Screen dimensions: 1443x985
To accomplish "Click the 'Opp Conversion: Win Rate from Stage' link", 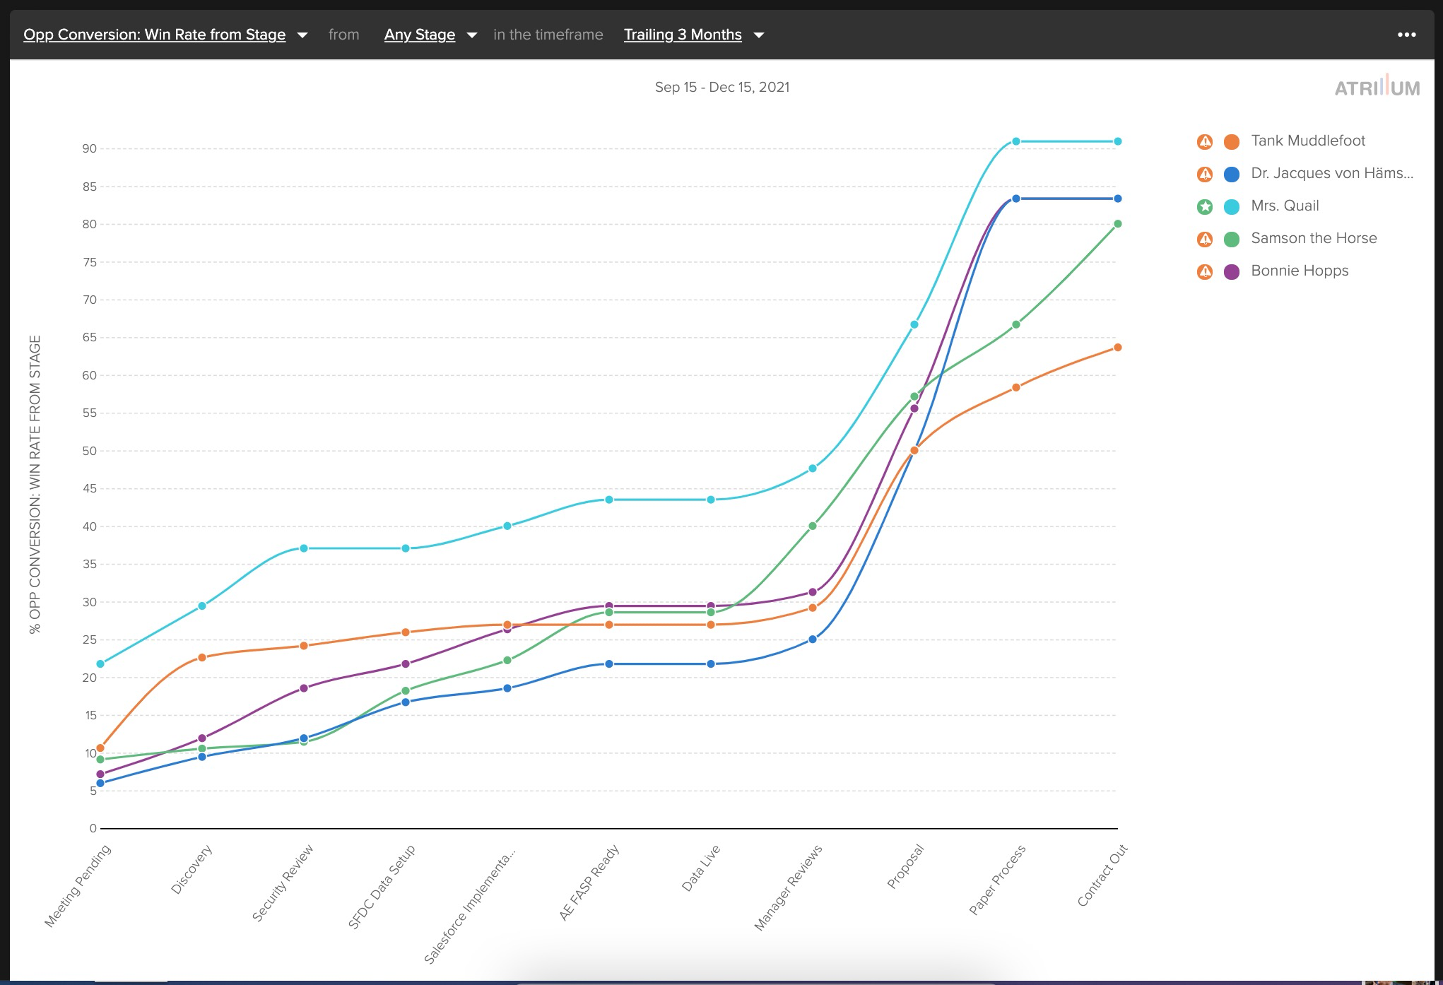I will point(155,35).
